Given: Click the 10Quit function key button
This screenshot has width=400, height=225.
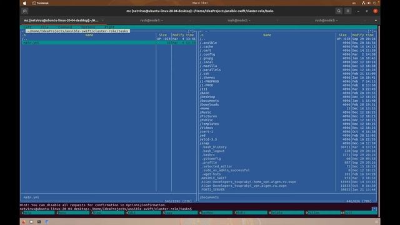Looking at the screenshot, I should tap(359, 212).
